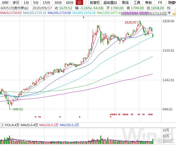176x145 pixels.
Task: Click the low price 低 1658.00
Action: pyautogui.click(x=155, y=8)
